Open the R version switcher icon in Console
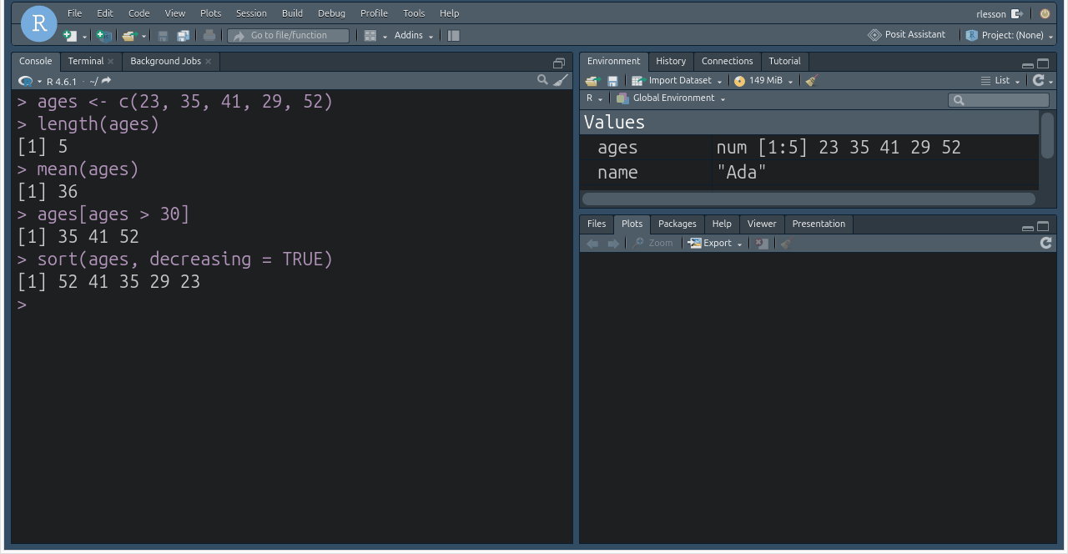Viewport: 1068px width, 554px height. click(x=28, y=81)
